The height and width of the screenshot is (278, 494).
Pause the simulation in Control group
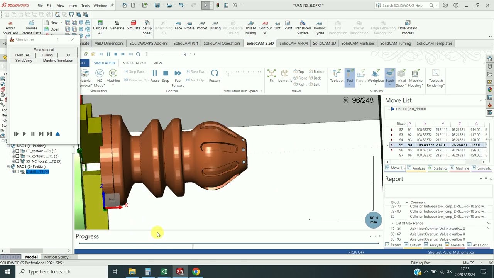[155, 76]
